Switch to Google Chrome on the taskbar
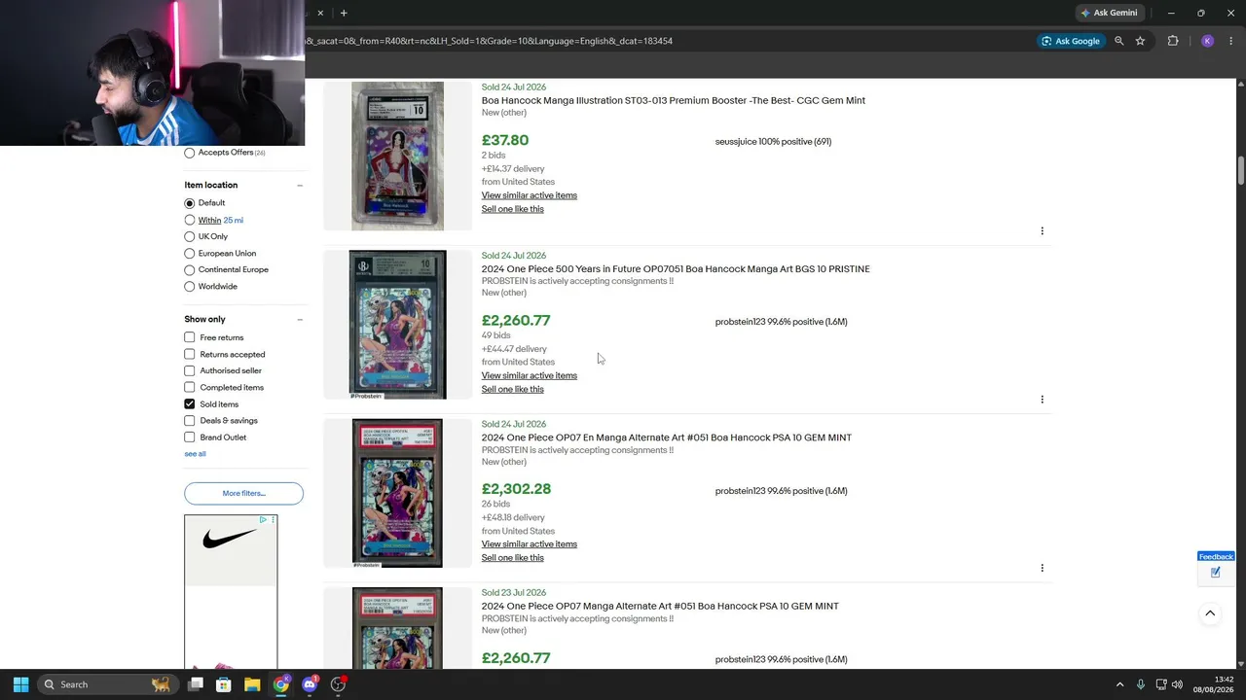The width and height of the screenshot is (1246, 700). pyautogui.click(x=281, y=684)
